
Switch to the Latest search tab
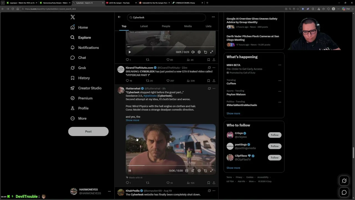(144, 26)
